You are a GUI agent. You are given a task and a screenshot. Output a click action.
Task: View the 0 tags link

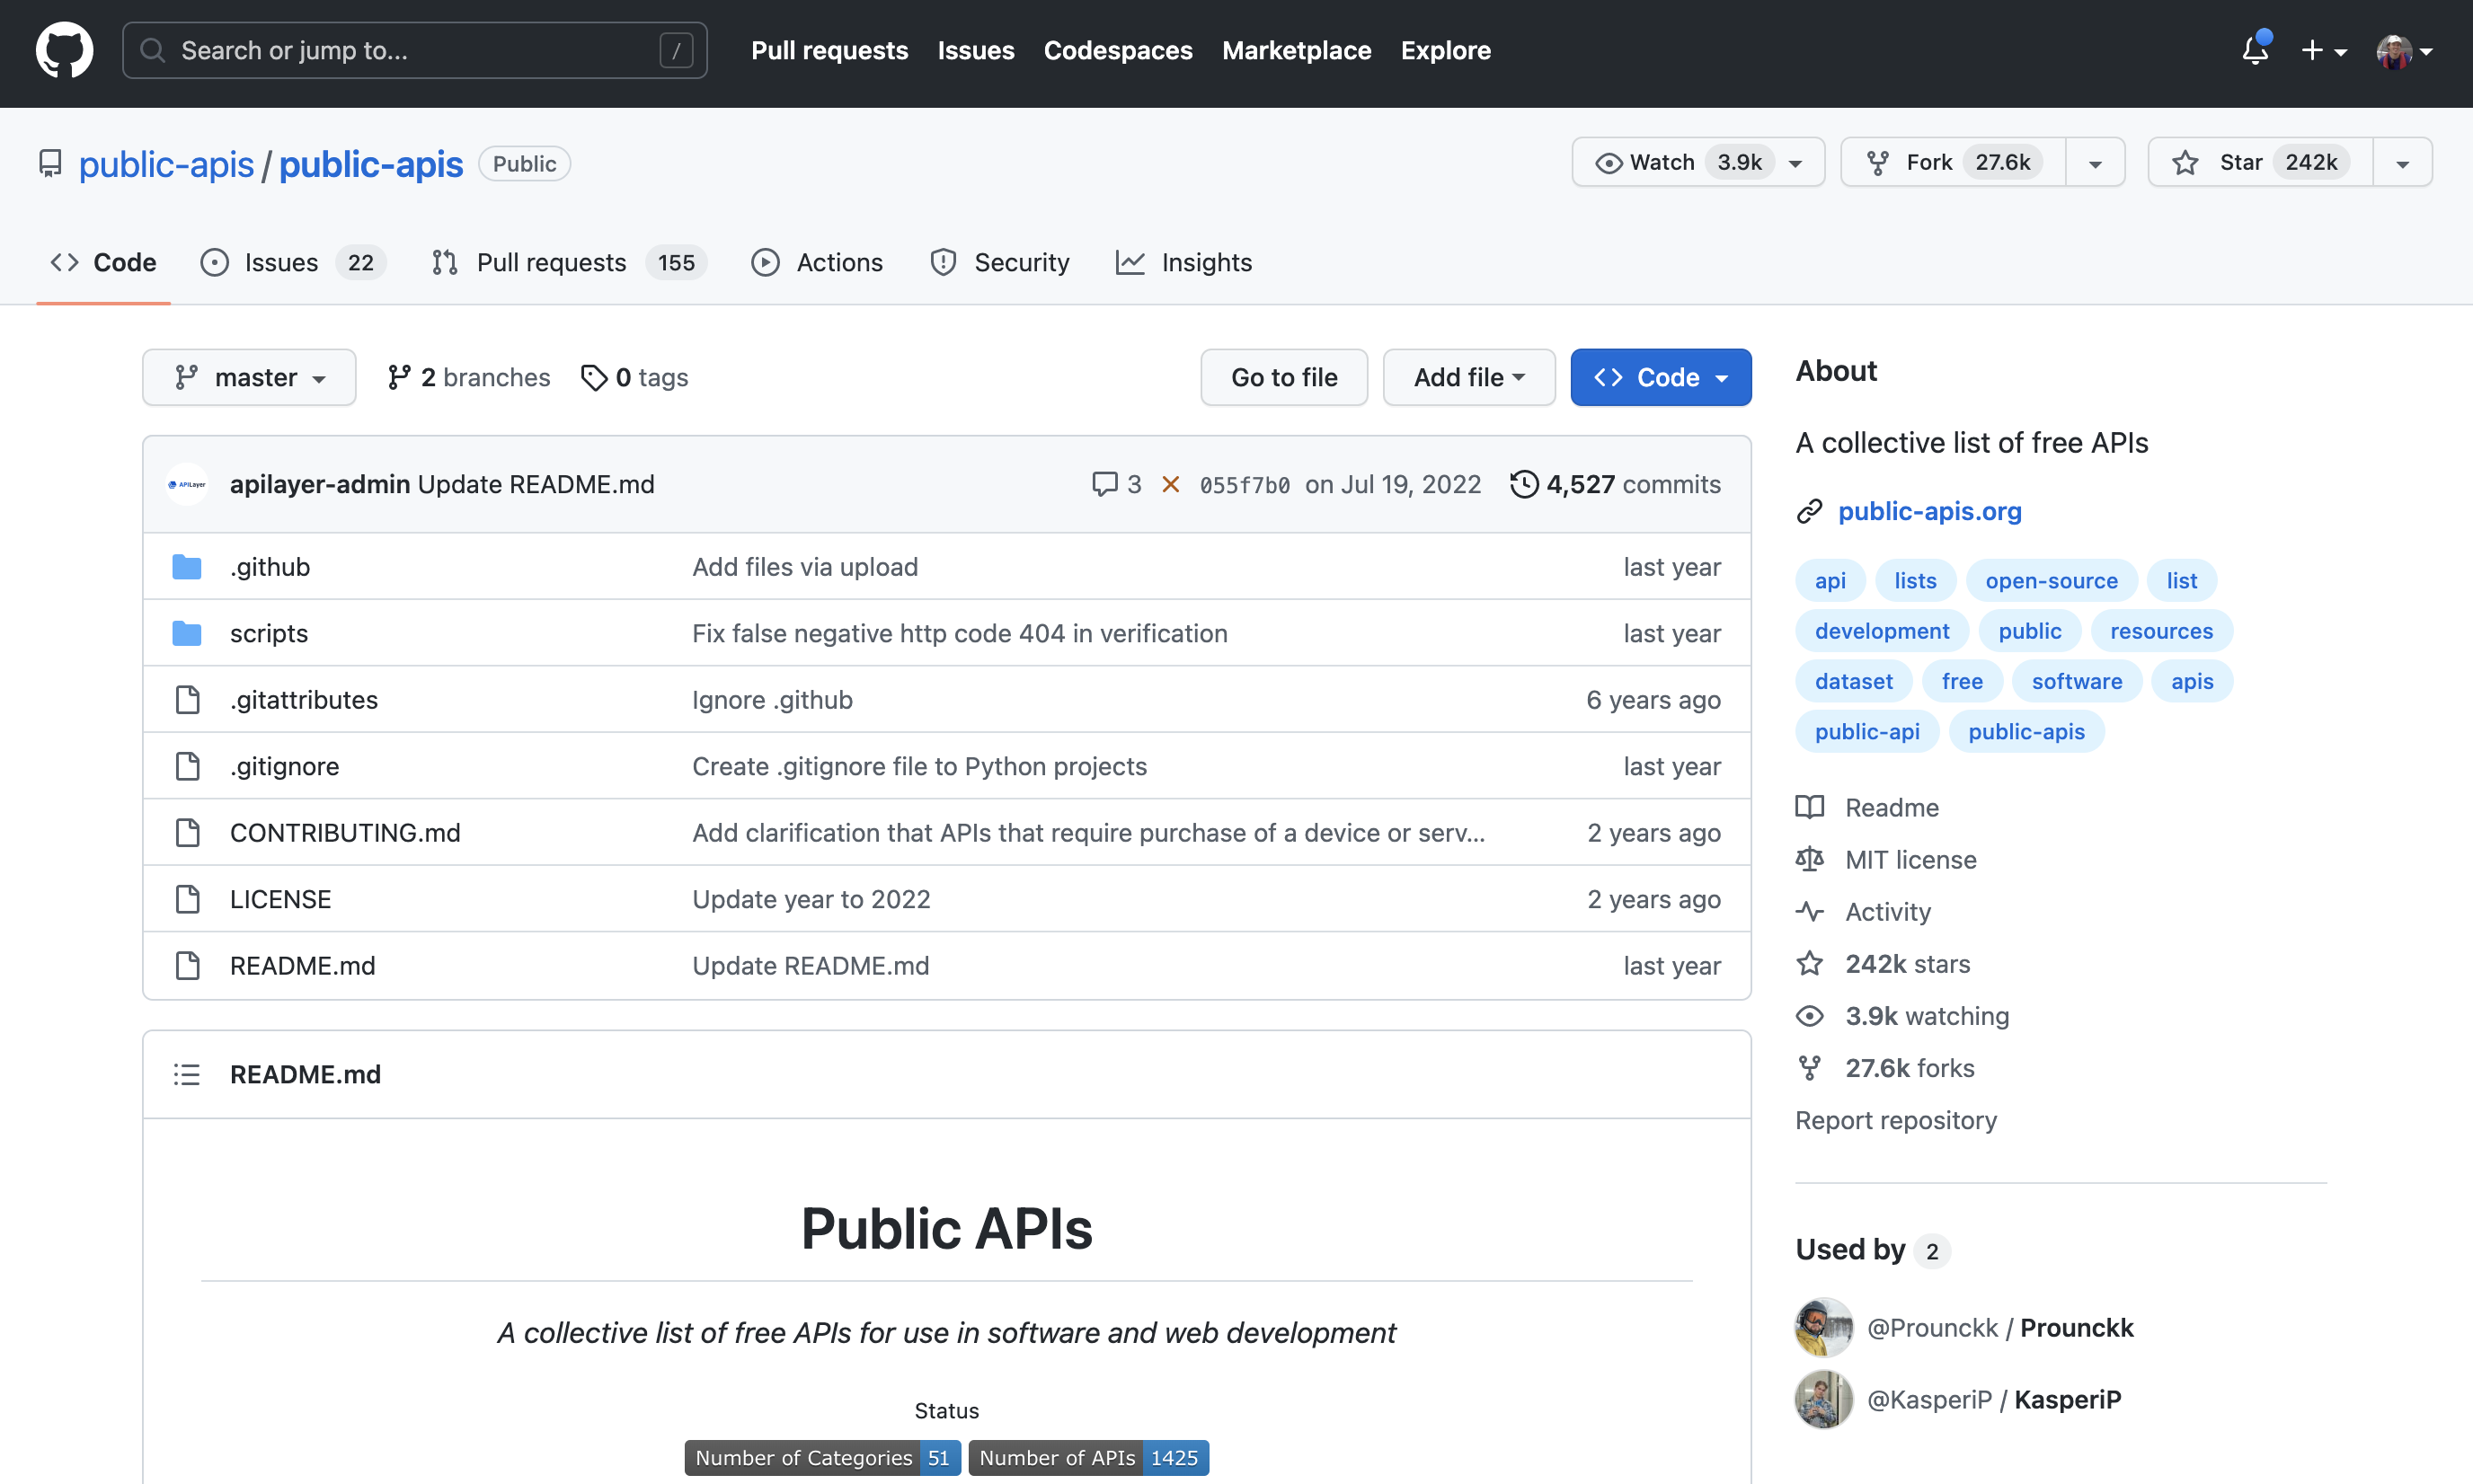634,377
